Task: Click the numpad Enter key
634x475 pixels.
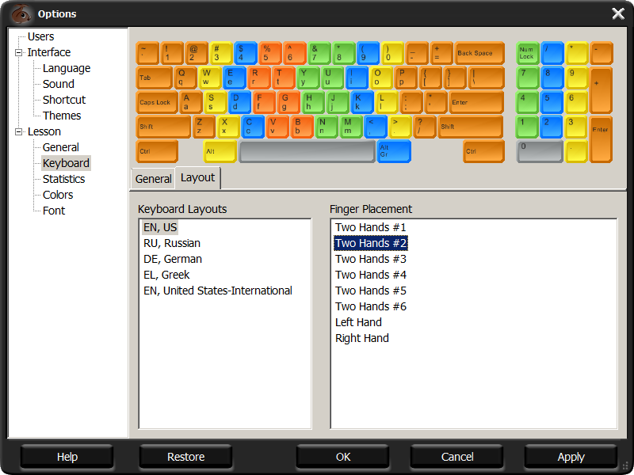Action: pyautogui.click(x=601, y=139)
